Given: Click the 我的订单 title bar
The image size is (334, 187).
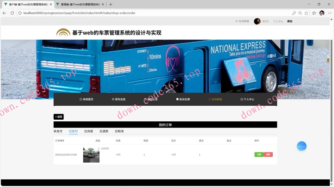Looking at the screenshot, I should (165, 125).
